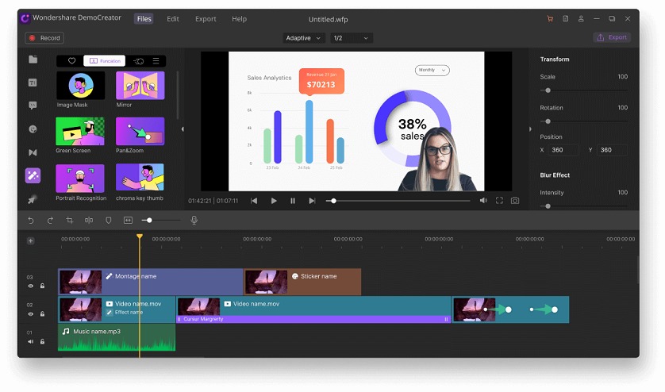Mute the preview volume speaker

pos(483,200)
